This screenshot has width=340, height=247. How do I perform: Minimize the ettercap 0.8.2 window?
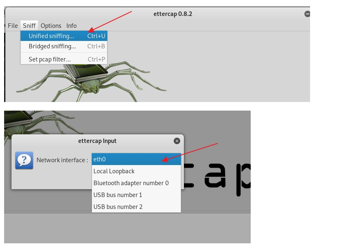[x=307, y=14]
